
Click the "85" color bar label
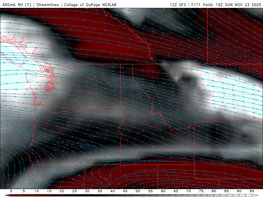point(227,191)
